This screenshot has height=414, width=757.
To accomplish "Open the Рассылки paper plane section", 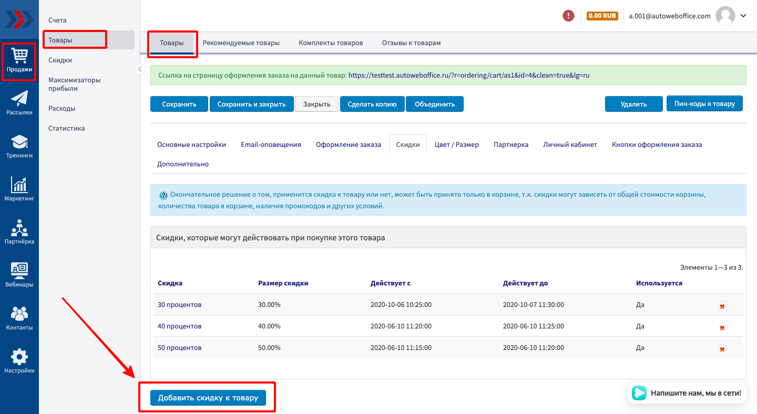I will 19,102.
